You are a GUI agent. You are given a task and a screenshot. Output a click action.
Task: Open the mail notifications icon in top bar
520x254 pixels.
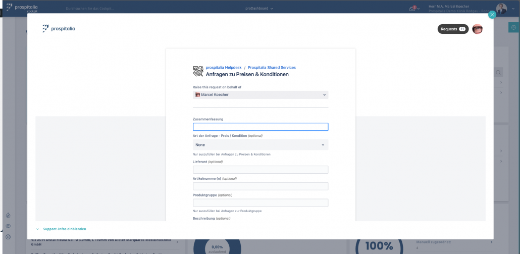pos(413,8)
